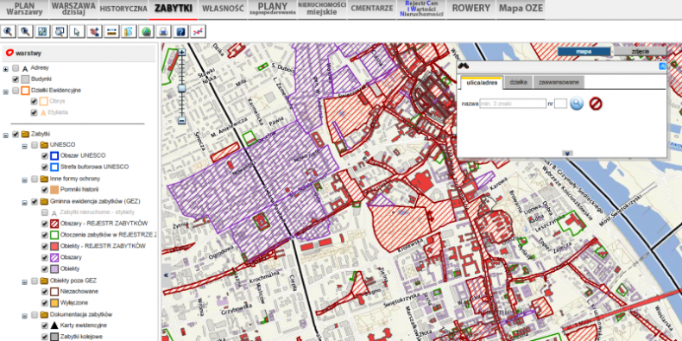The height and width of the screenshot is (341, 682).
Task: Click the nazwa street name field
Action: click(513, 104)
